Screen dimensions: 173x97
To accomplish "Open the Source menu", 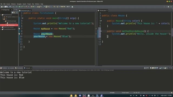I will (x=8, y=4).
